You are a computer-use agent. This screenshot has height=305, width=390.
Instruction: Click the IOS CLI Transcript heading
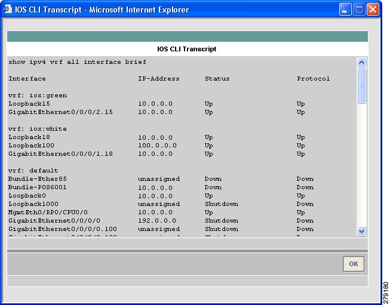[187, 49]
